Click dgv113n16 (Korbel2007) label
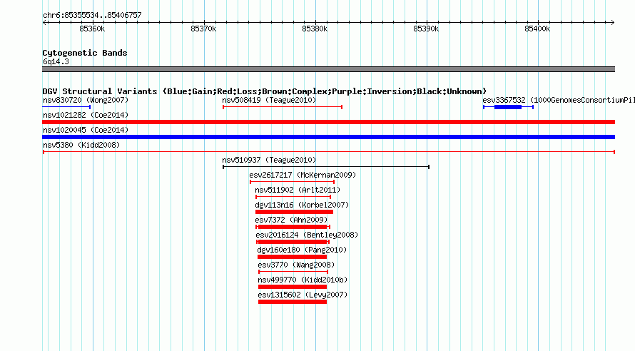635x351 pixels. [x=302, y=205]
